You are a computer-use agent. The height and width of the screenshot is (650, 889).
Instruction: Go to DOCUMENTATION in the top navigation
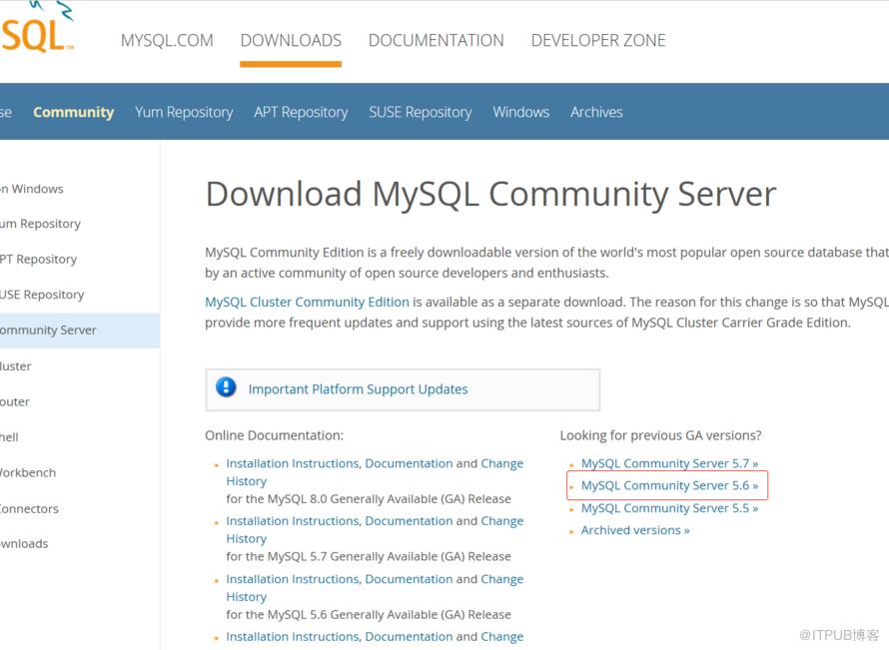(436, 40)
